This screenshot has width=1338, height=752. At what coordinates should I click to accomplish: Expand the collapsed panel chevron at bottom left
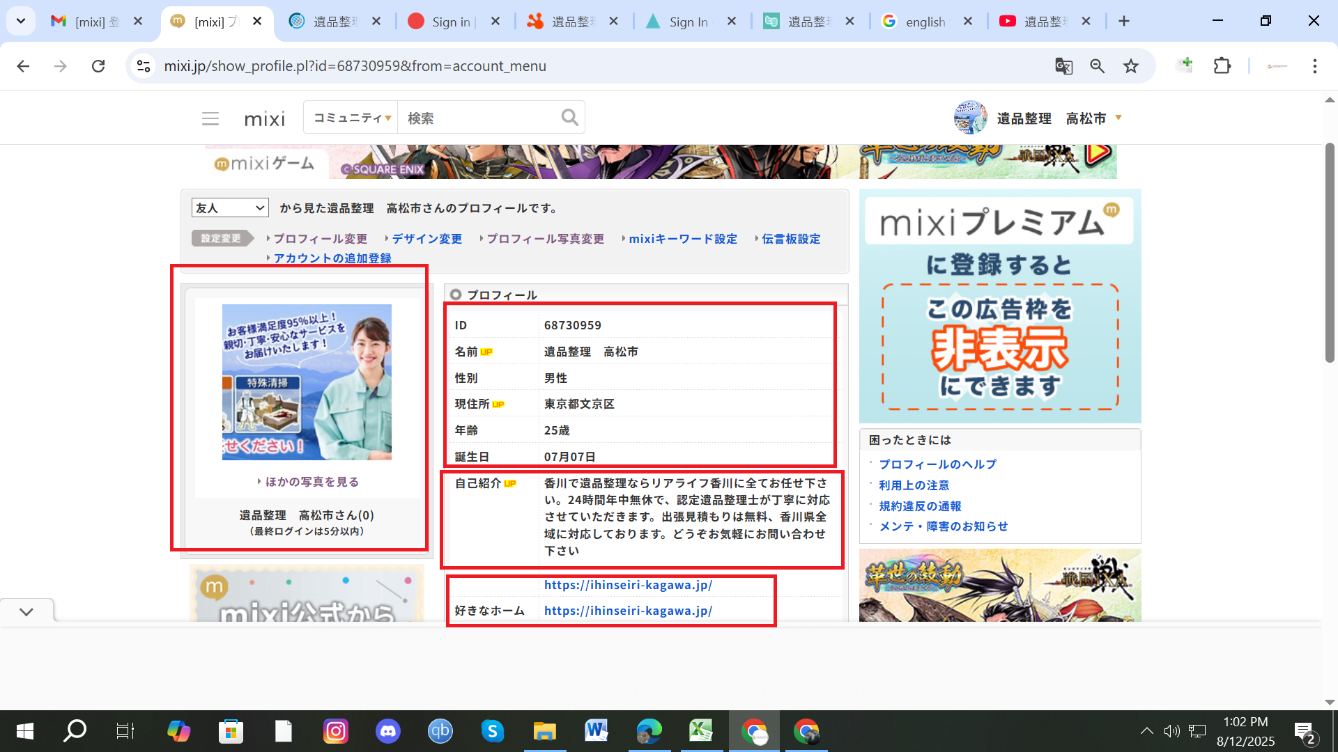(26, 612)
